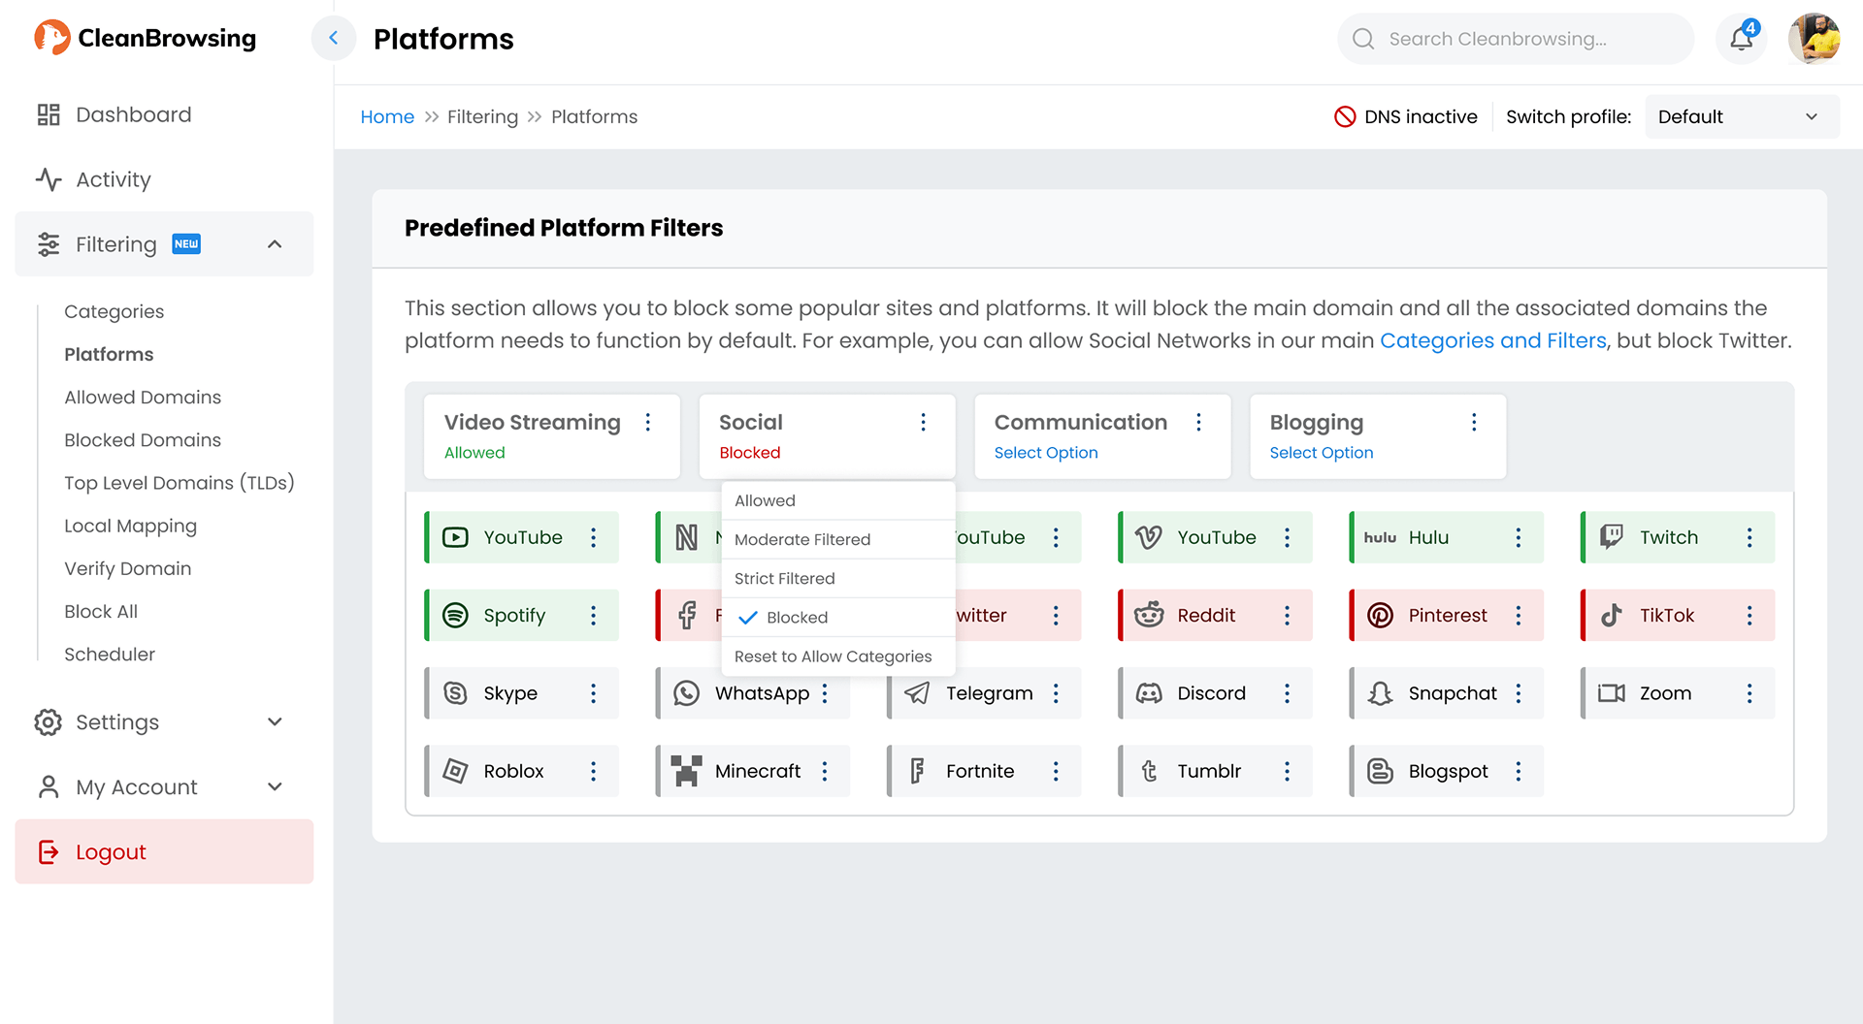Choose Strict Filtered from the menu
Viewport: 1863px width, 1024px height.
click(784, 579)
